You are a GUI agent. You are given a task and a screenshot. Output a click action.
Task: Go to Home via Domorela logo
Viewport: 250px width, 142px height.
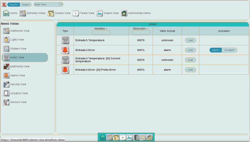(6, 13)
